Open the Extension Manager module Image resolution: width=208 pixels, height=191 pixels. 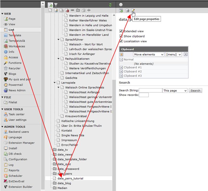pos(21,143)
